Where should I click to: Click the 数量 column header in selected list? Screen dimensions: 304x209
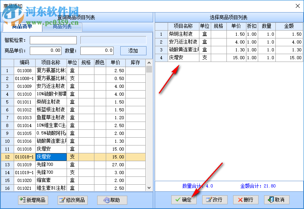pos(266,26)
